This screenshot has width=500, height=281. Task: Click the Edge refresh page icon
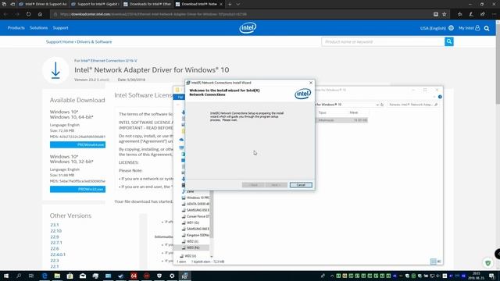[x=29, y=14]
